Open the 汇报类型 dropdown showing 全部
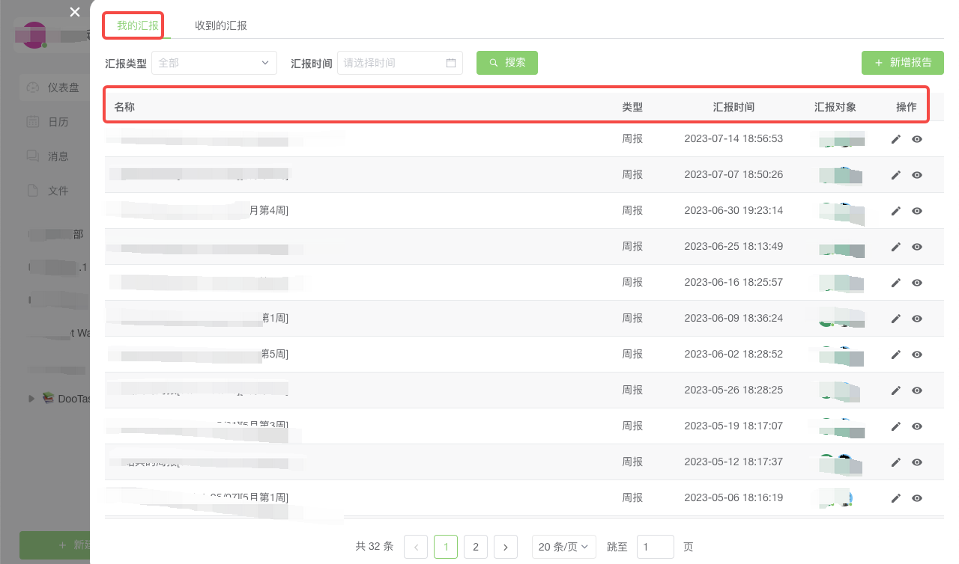The width and height of the screenshot is (959, 564). [x=214, y=64]
